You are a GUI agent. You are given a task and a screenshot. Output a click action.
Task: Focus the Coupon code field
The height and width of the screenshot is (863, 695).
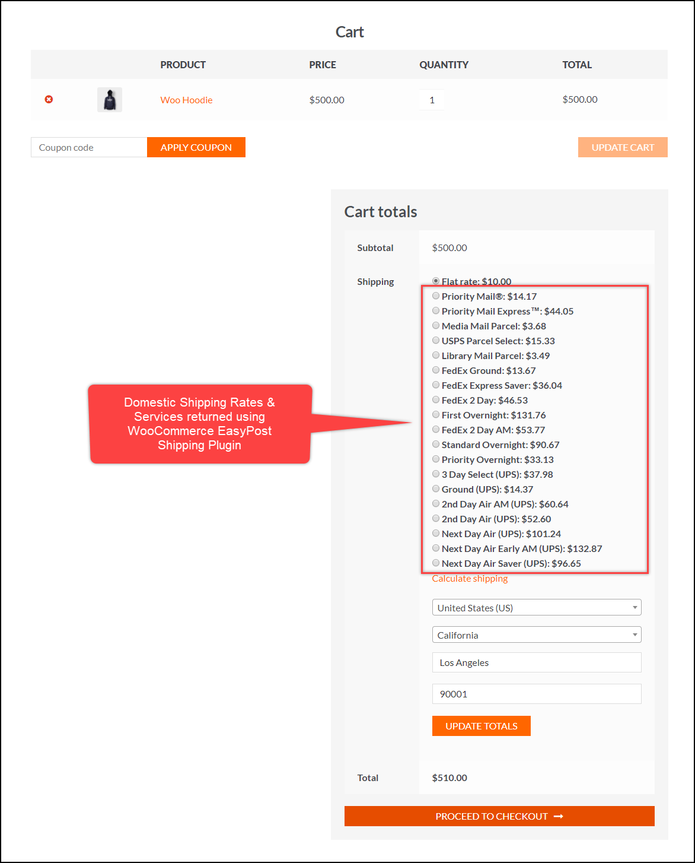tap(89, 147)
